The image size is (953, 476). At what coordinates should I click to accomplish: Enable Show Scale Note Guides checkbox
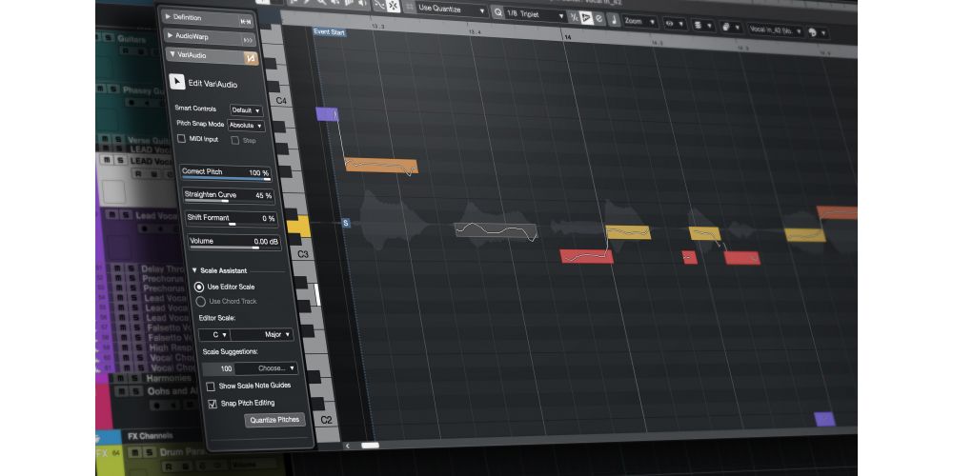pos(211,387)
